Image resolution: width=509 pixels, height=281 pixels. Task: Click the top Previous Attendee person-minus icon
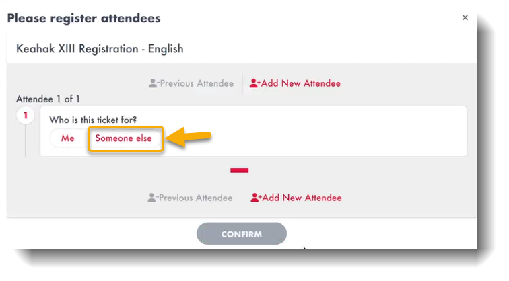[154, 83]
